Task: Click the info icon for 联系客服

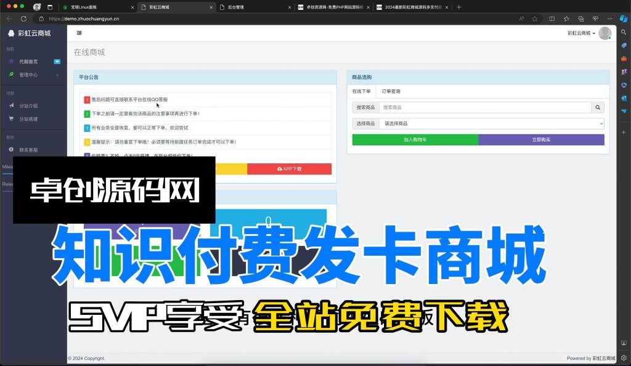Action: click(11, 149)
